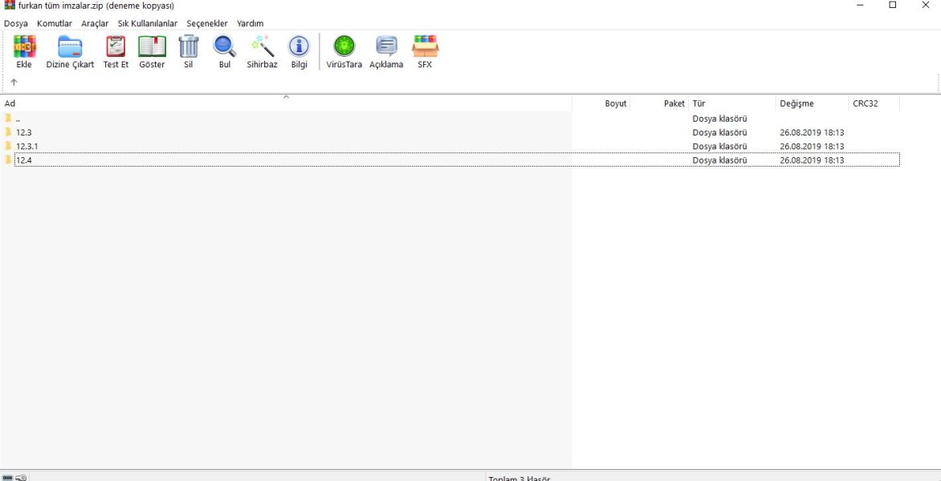Screen dimensions: 941x481
Task: Select the 12.3.1 folder
Action: (27, 147)
